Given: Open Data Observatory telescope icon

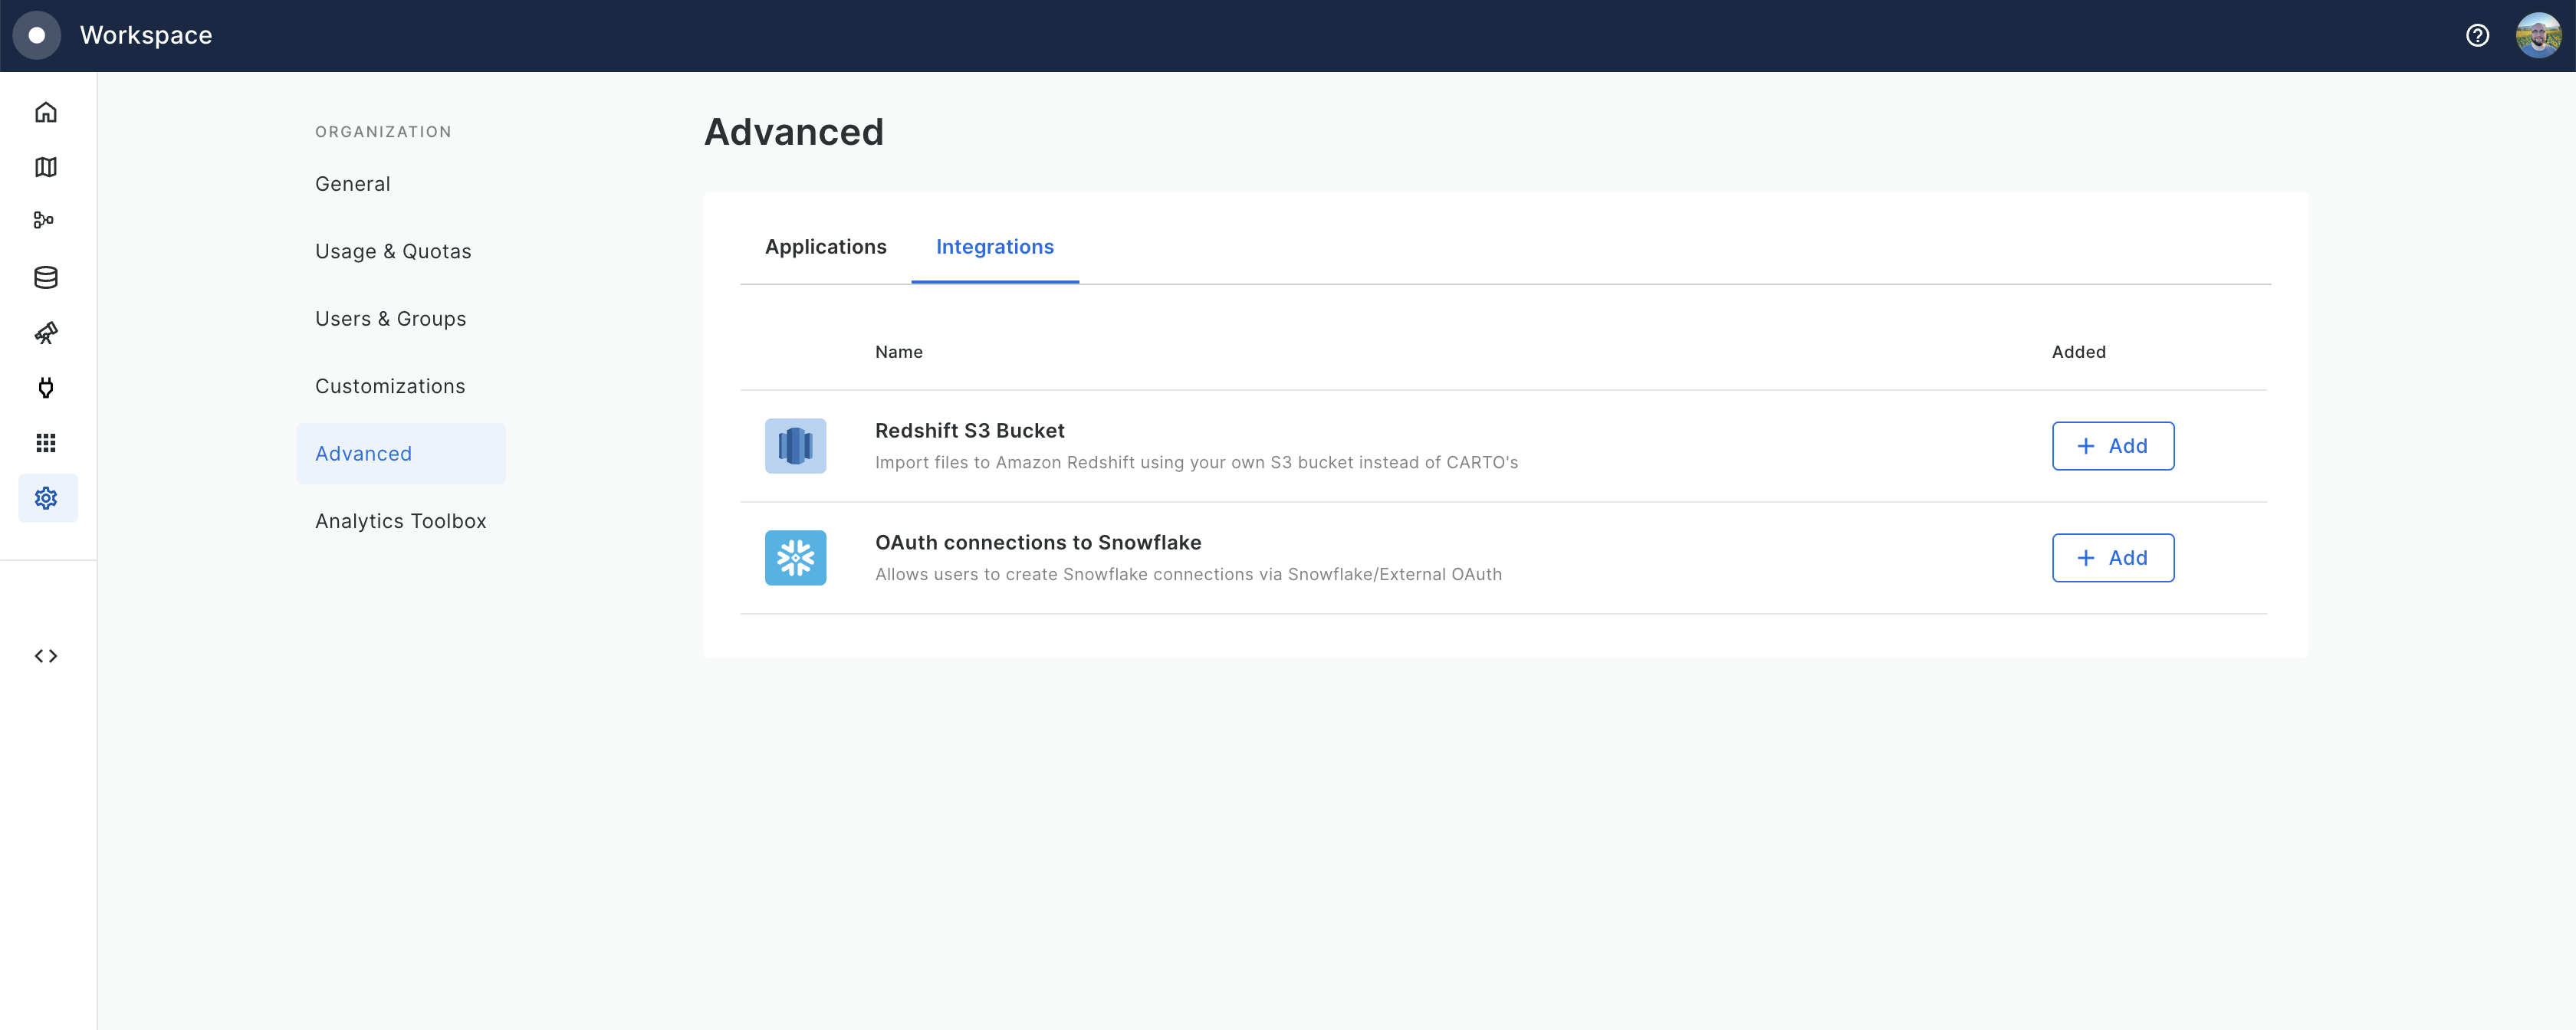Looking at the screenshot, I should tap(46, 333).
